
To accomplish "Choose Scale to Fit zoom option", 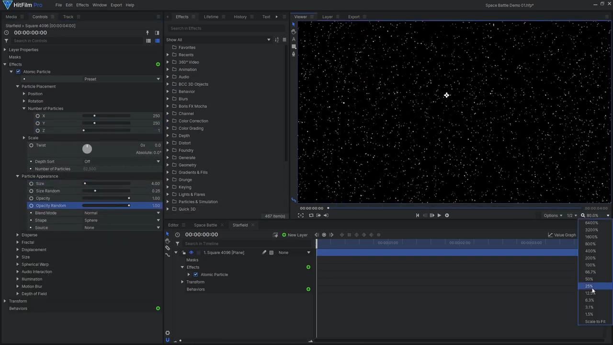I will [x=595, y=322].
